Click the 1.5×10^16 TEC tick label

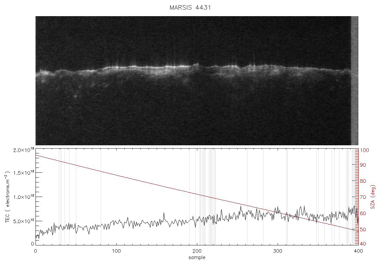pos(24,173)
